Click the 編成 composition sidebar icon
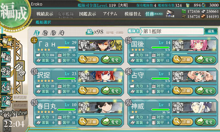Screen dimensions: 220x132 6,42
